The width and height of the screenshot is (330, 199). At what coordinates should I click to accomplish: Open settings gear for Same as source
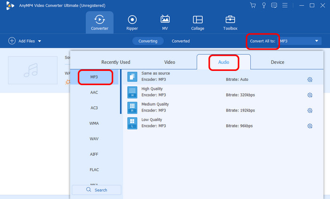[310, 79]
